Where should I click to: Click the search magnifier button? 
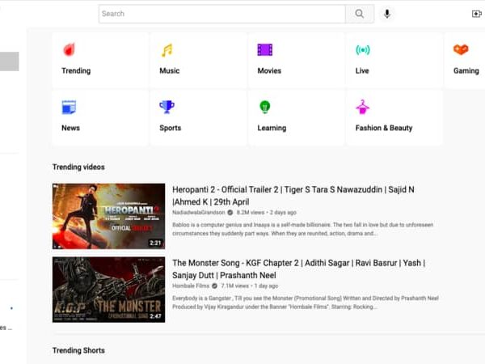pos(360,14)
